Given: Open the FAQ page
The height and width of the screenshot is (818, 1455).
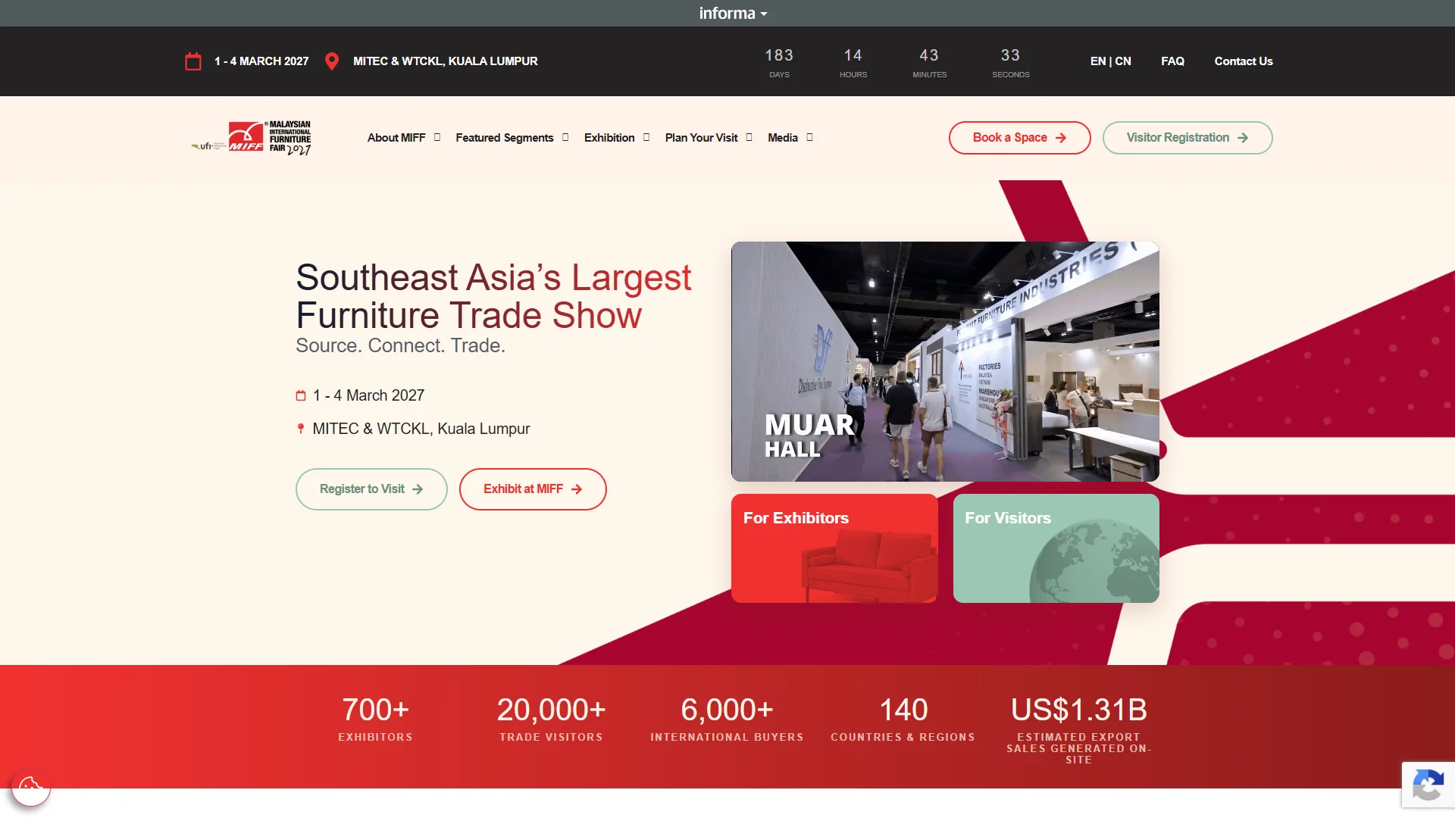Looking at the screenshot, I should point(1172,61).
